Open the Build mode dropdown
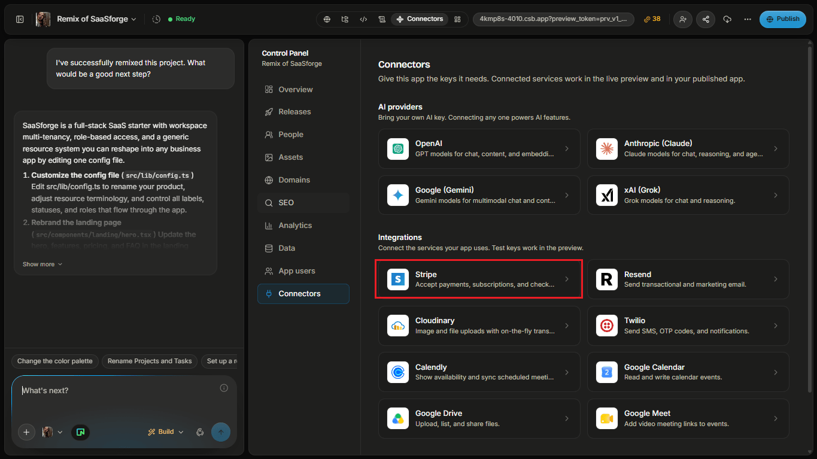This screenshot has height=459, width=817. click(x=166, y=432)
